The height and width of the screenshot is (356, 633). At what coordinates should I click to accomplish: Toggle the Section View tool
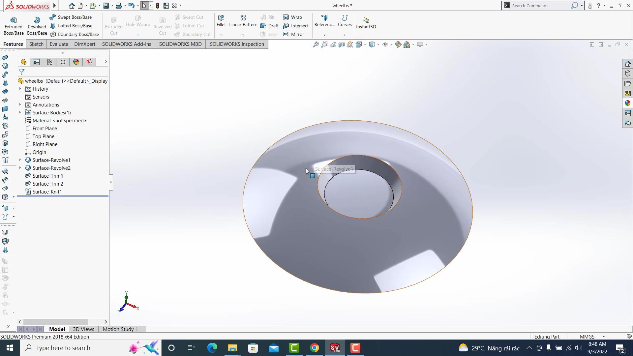click(x=342, y=44)
